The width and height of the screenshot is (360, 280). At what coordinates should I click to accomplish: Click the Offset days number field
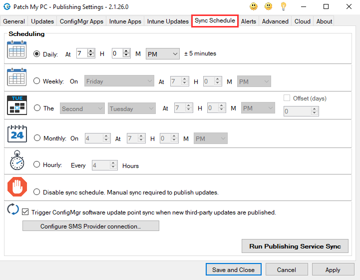(297, 111)
